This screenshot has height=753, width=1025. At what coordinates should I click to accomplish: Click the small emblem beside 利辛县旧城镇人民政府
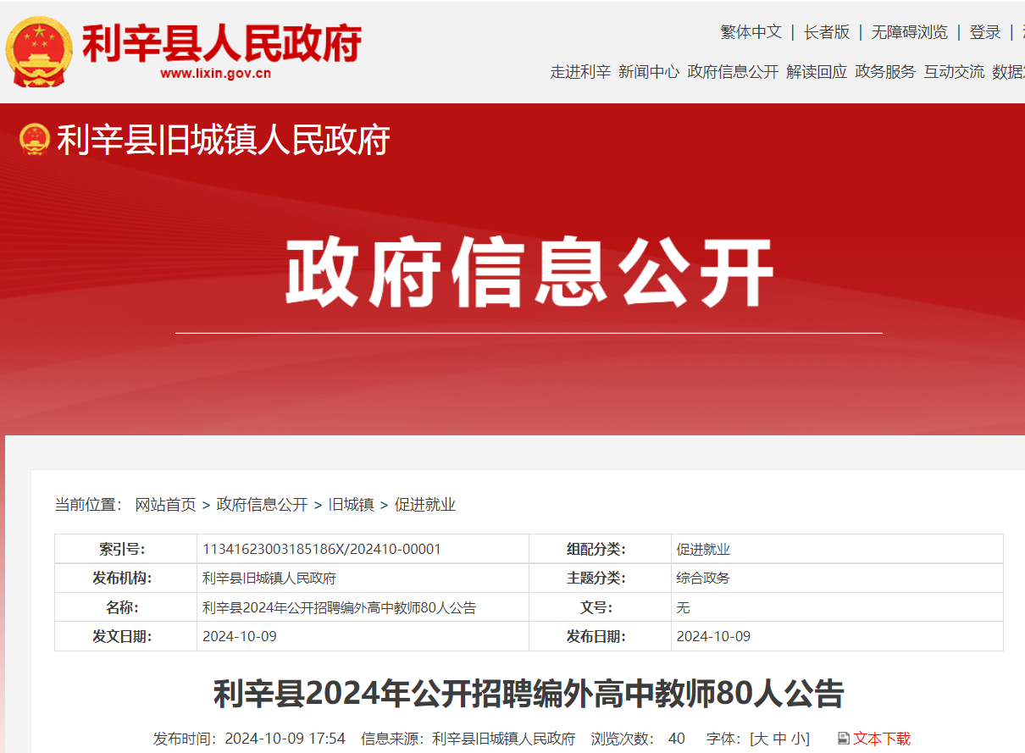35,140
